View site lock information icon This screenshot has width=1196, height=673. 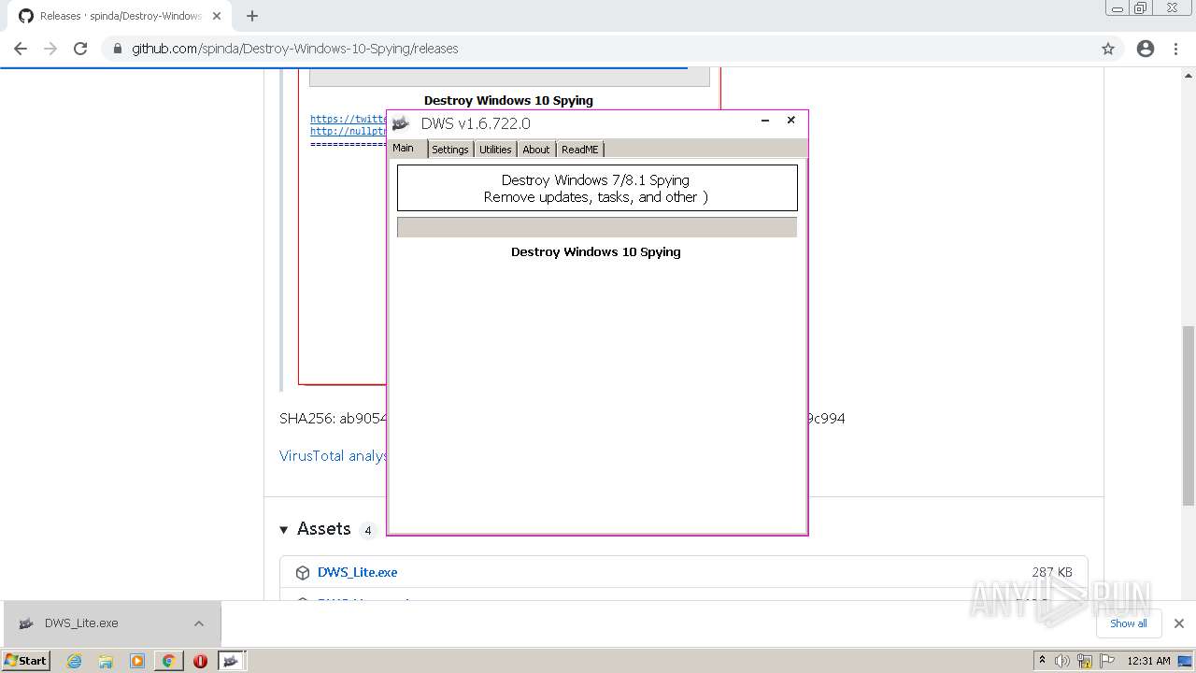(x=118, y=49)
